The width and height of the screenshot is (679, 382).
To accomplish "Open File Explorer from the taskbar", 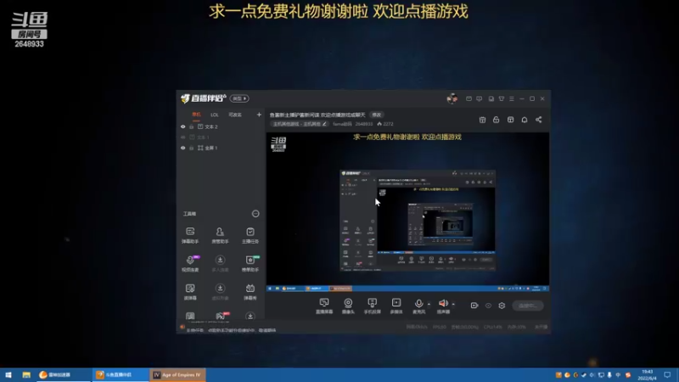I will 26,374.
